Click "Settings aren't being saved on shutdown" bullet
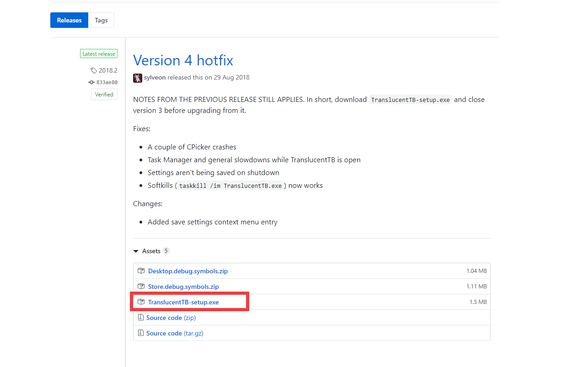This screenshot has height=367, width=579. (214, 173)
